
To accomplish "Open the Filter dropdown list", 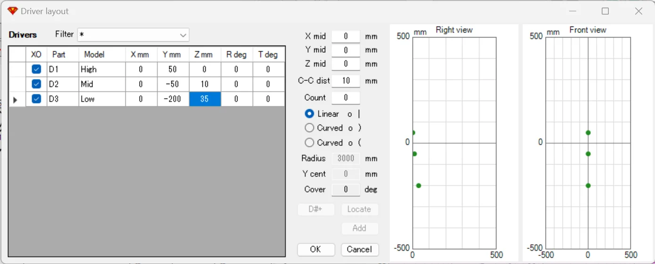I will pyautogui.click(x=183, y=35).
